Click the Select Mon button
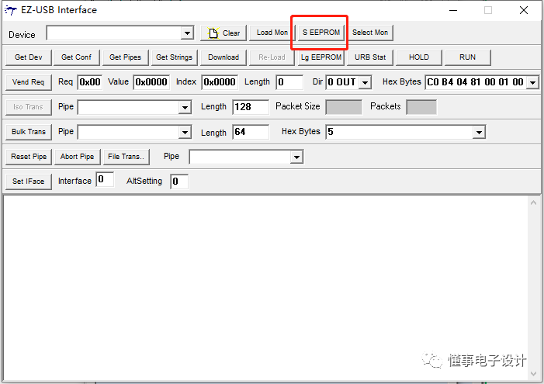Screen dimensions: 544x384 370,33
